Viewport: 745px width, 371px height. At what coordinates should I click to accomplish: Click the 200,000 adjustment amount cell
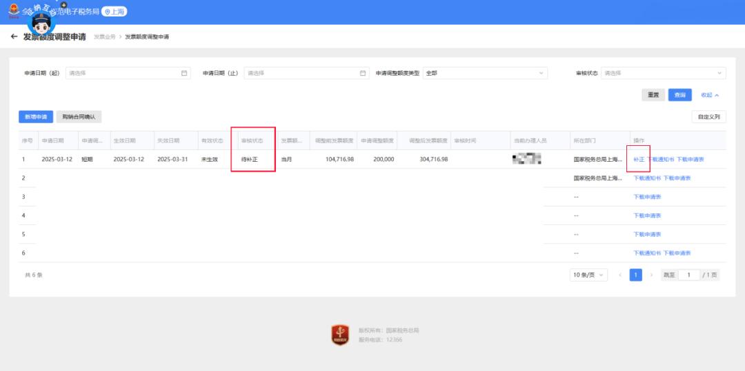pyautogui.click(x=384, y=160)
